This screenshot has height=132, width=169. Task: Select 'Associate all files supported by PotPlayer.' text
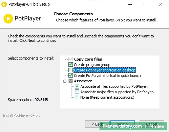[x=114, y=86]
